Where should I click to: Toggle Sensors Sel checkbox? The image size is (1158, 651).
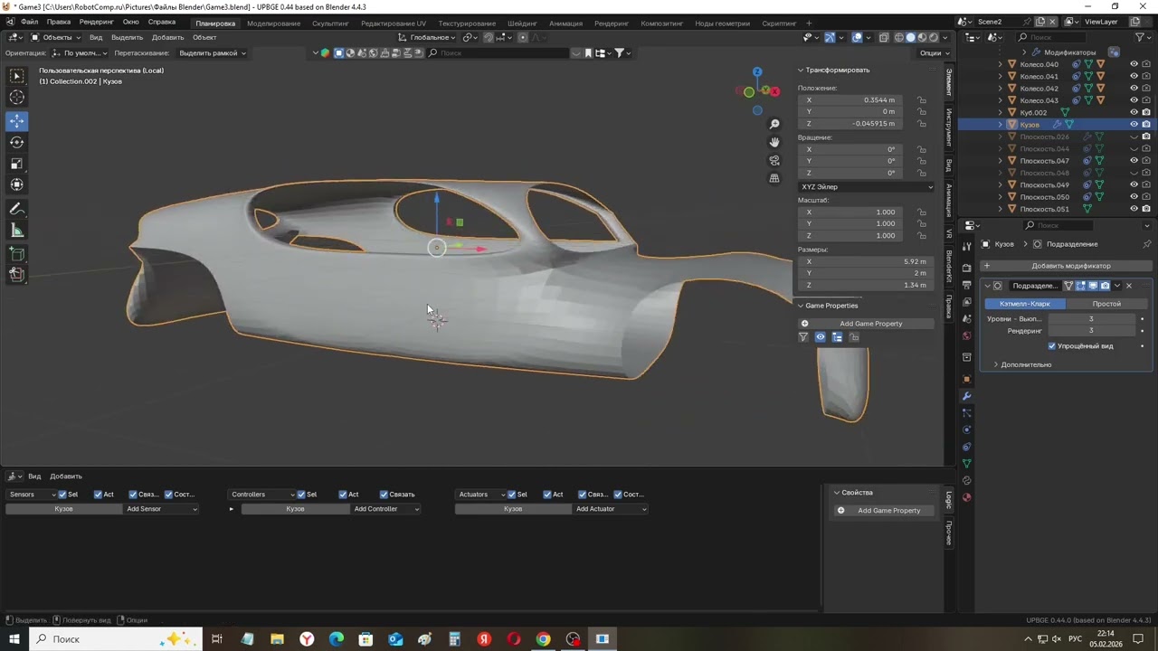(62, 495)
